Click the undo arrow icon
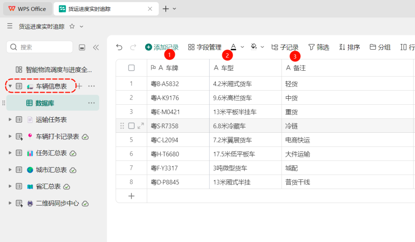415x242 pixels. click(x=119, y=47)
